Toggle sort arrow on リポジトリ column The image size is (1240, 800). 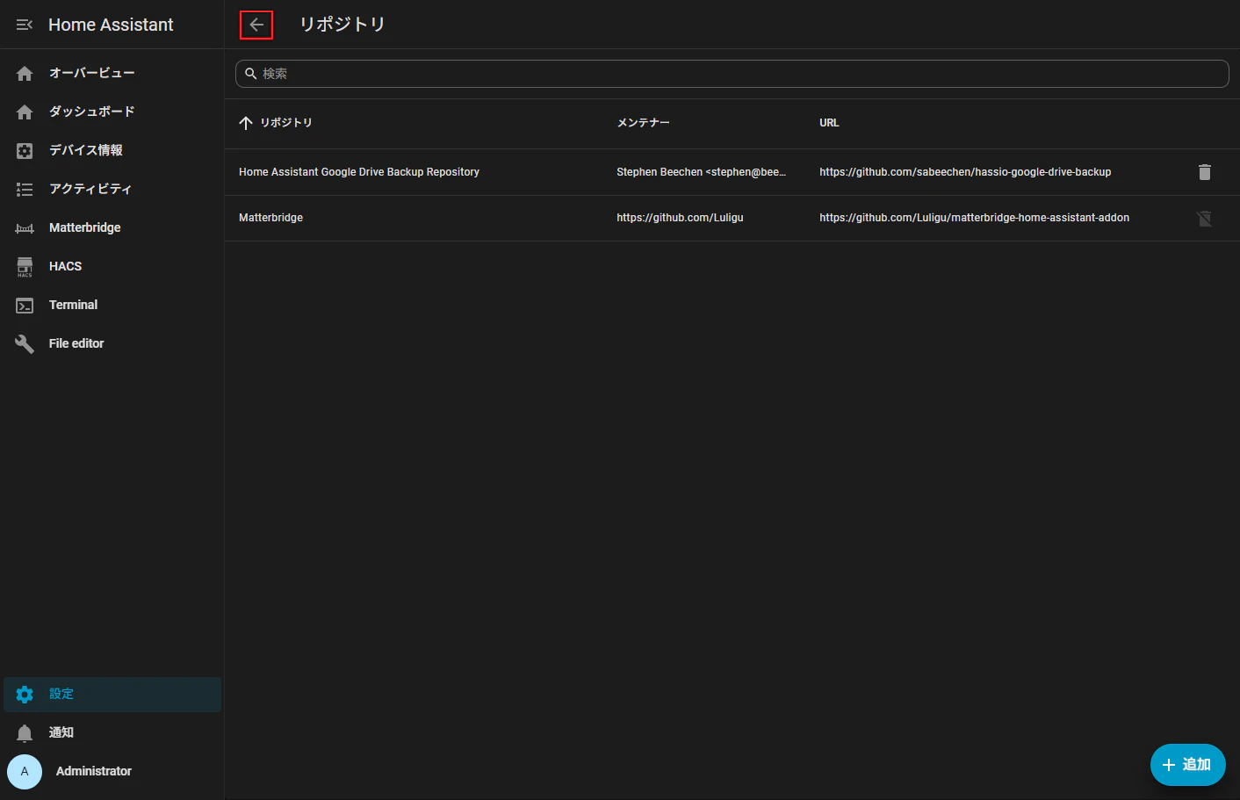(x=246, y=123)
